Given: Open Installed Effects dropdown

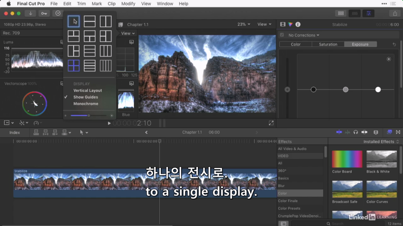Looking at the screenshot, I should tap(381, 142).
